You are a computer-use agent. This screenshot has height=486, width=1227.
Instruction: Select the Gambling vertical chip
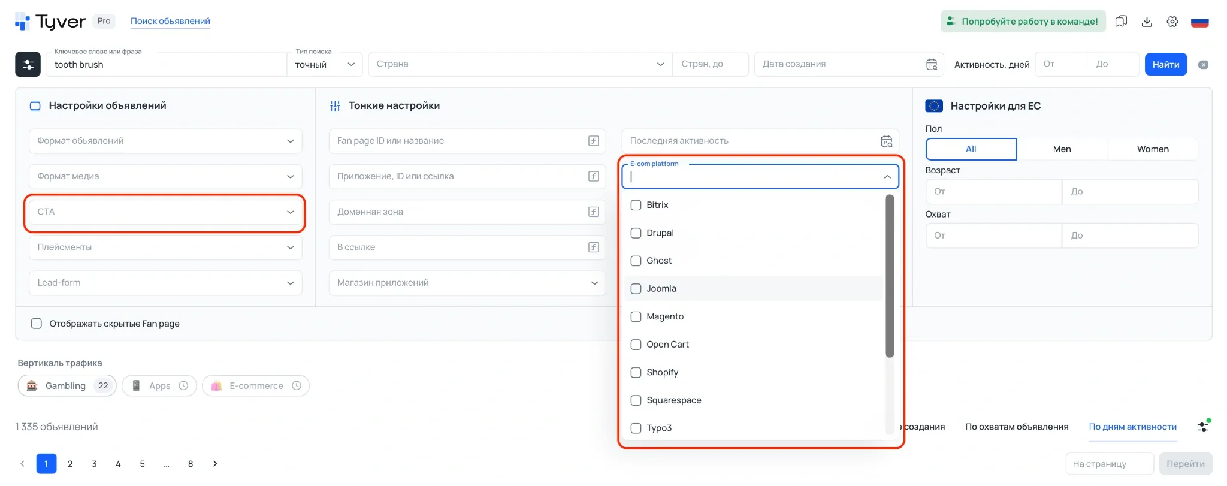67,385
